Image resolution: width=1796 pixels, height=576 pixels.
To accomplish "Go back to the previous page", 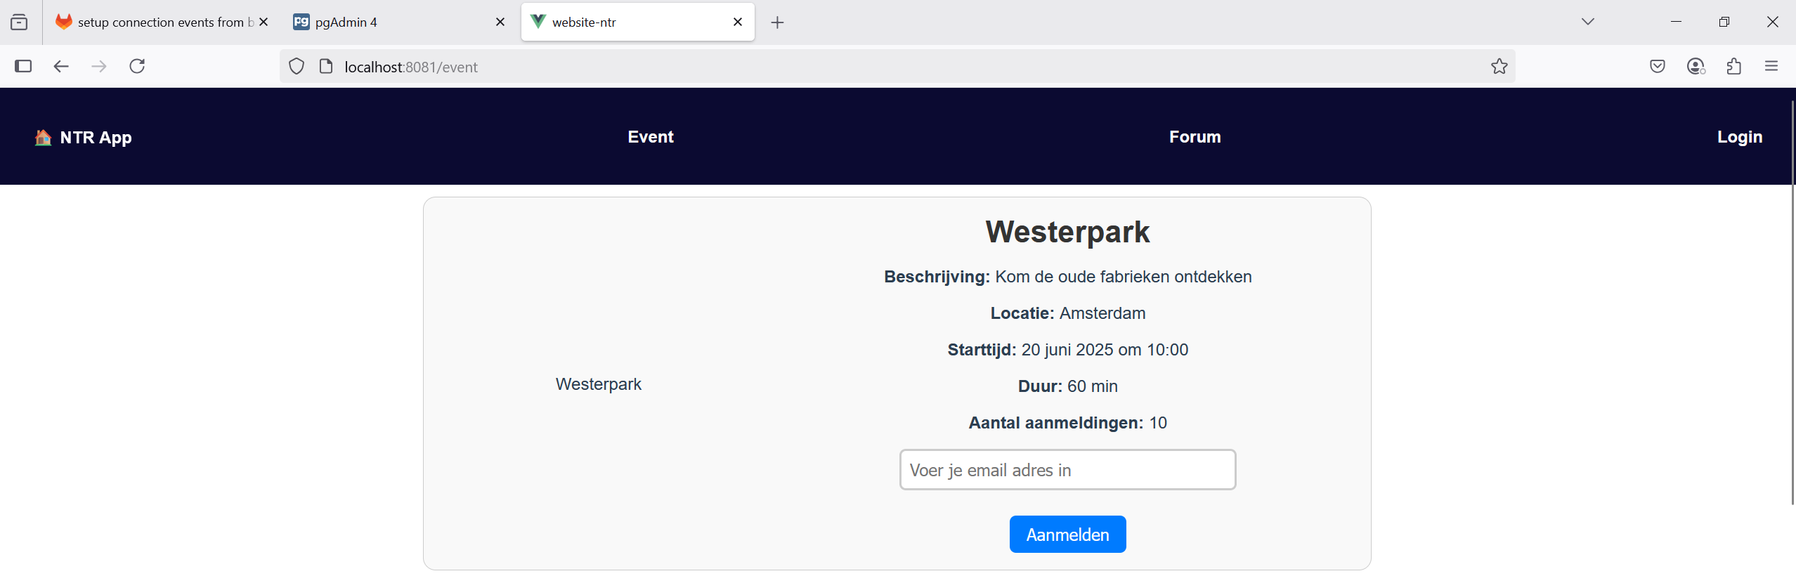I will click(x=61, y=66).
